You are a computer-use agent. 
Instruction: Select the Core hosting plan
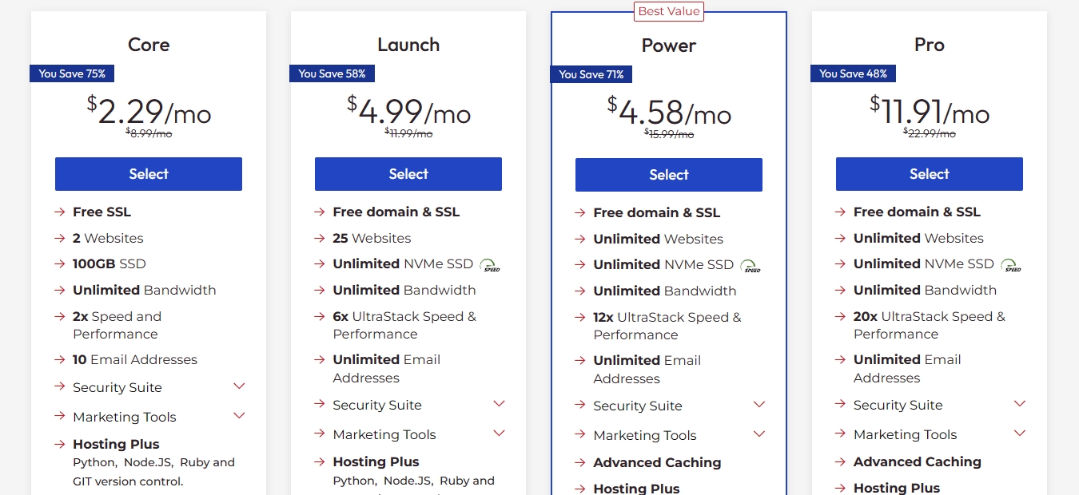(x=149, y=174)
